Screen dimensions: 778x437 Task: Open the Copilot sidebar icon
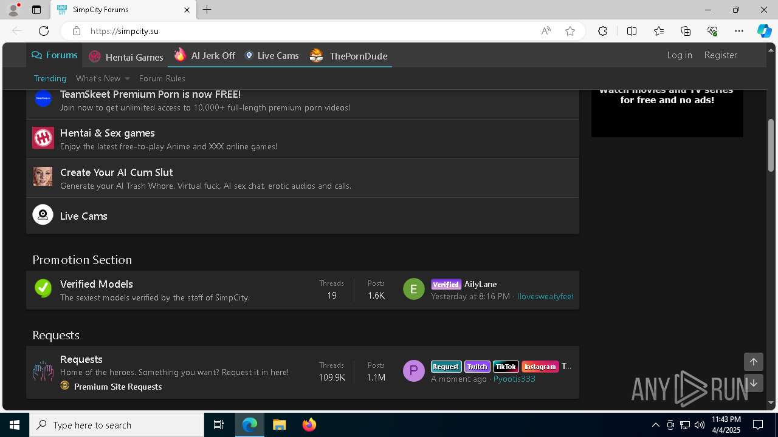764,31
